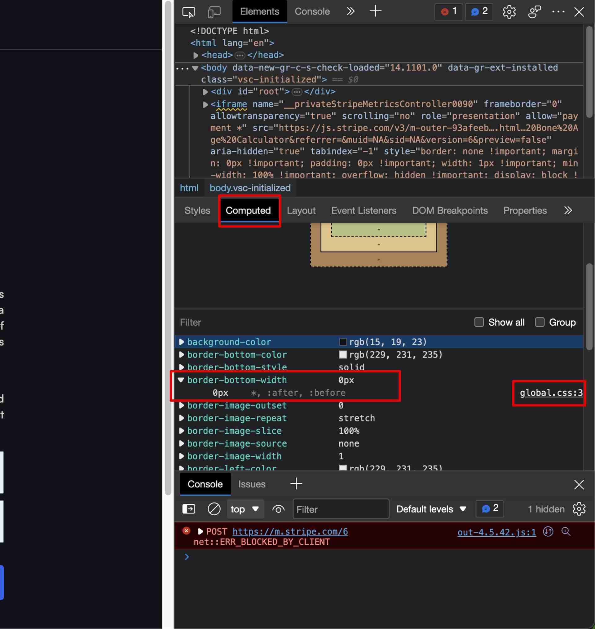Open the send feedback icon
Screen dimensions: 595x629
(535, 12)
